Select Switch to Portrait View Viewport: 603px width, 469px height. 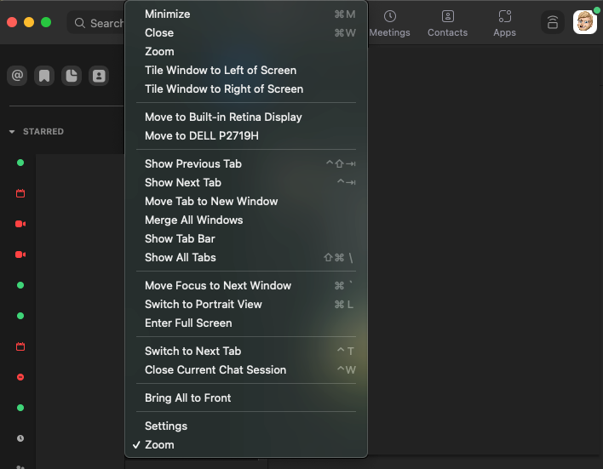[x=203, y=304]
